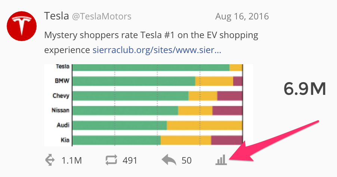
Task: Open the sierraclub.org link
Action: click(x=157, y=50)
